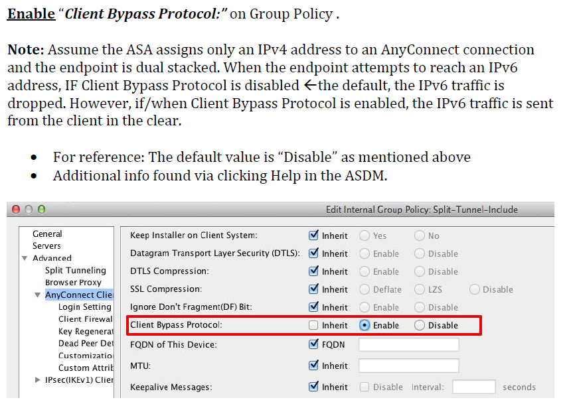Select Deflate radio for SSL Compression

click(x=365, y=289)
